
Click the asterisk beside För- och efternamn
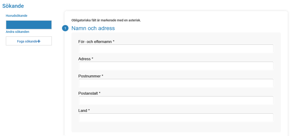coord(113,41)
